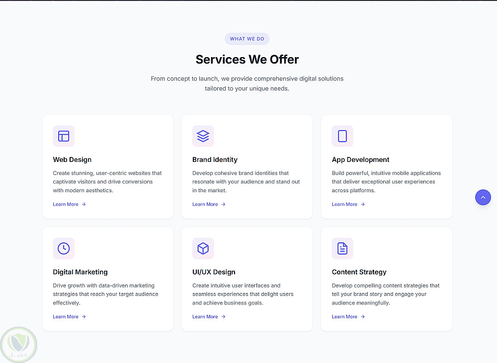Follow Learn More for App Development
Viewport: 497px width, 363px height.
coord(348,204)
